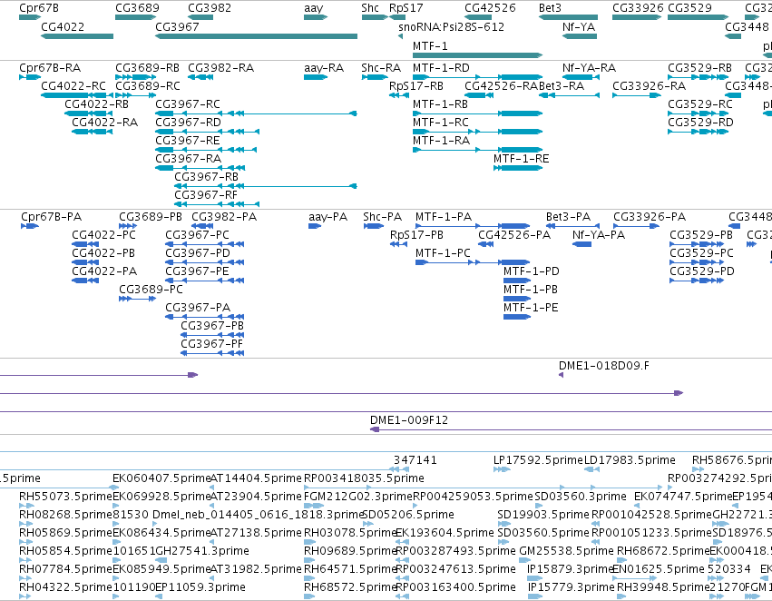Click the MTF-1-RD transcript label
Image resolution: width=772 pixels, height=601 pixels.
coord(441,67)
